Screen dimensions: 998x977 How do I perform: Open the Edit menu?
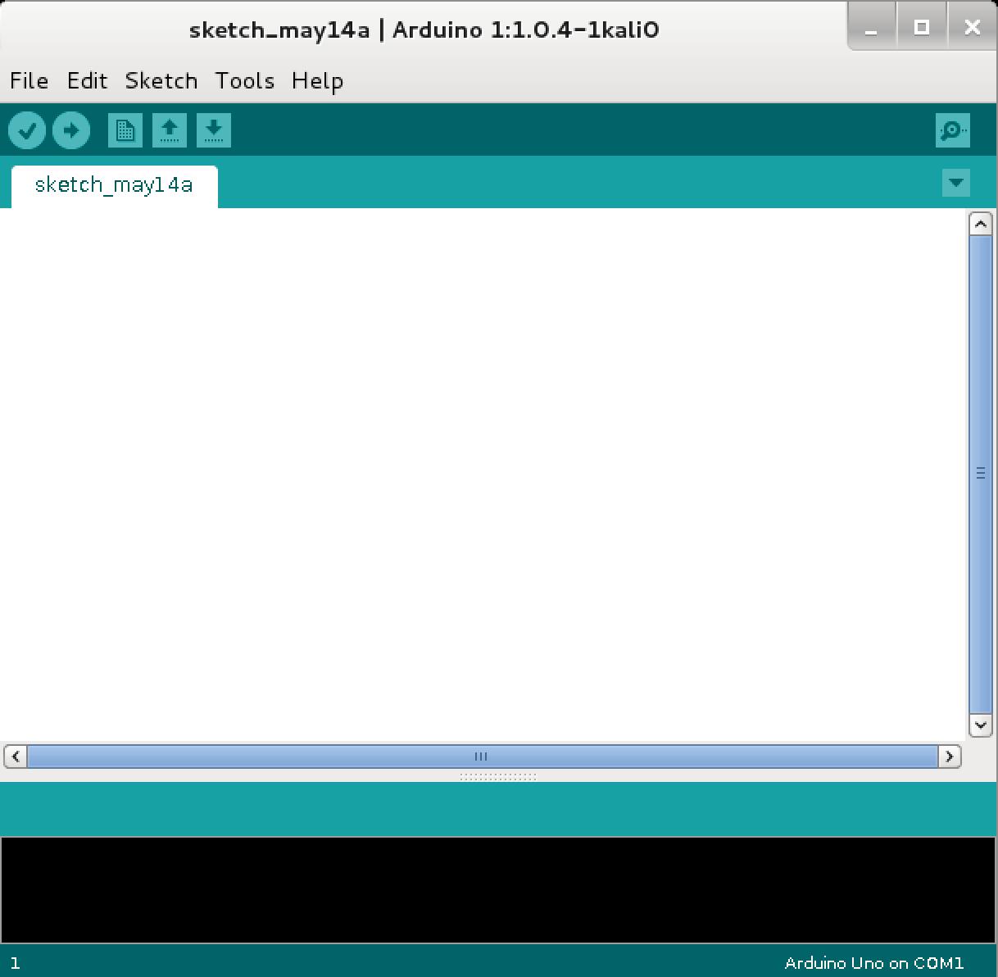pyautogui.click(x=87, y=80)
